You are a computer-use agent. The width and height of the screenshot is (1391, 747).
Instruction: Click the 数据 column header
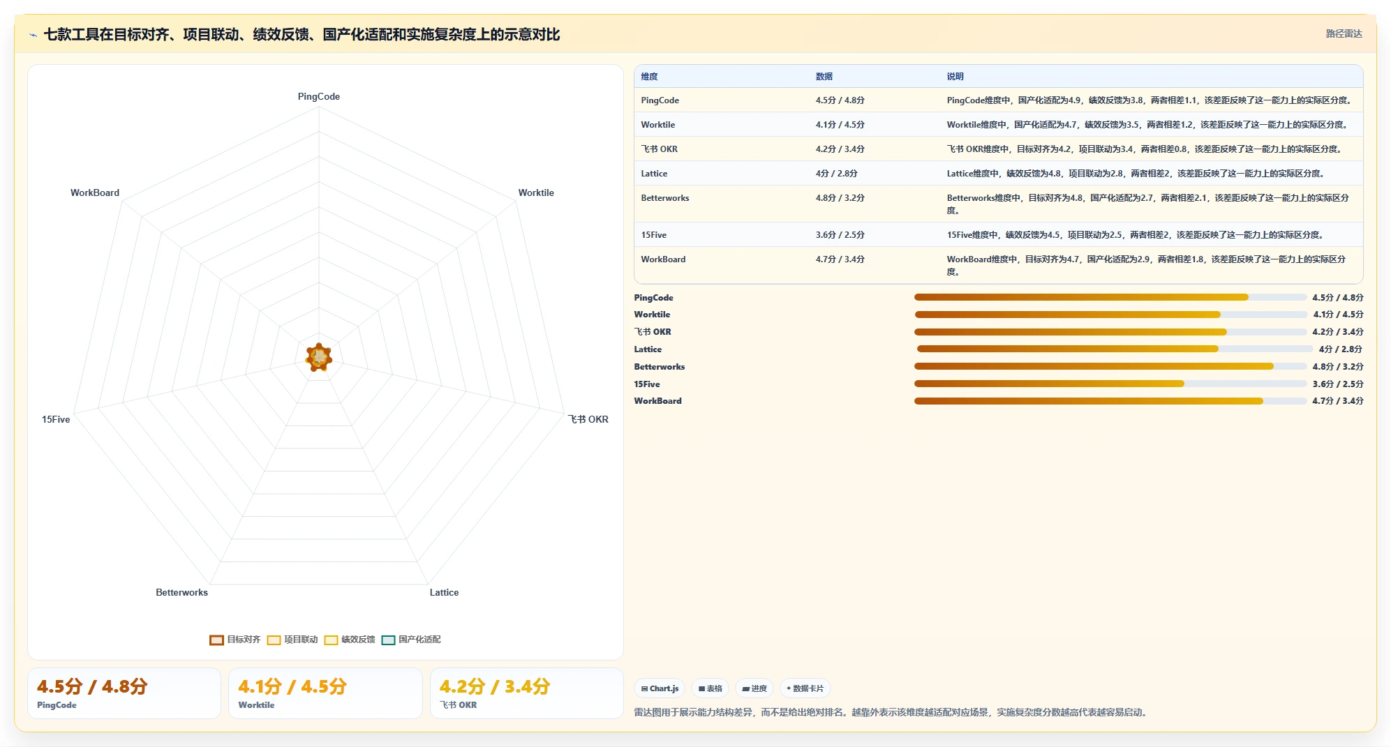coord(824,77)
